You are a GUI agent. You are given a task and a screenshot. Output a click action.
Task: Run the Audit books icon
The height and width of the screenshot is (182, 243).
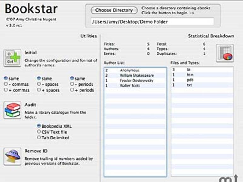point(12,110)
